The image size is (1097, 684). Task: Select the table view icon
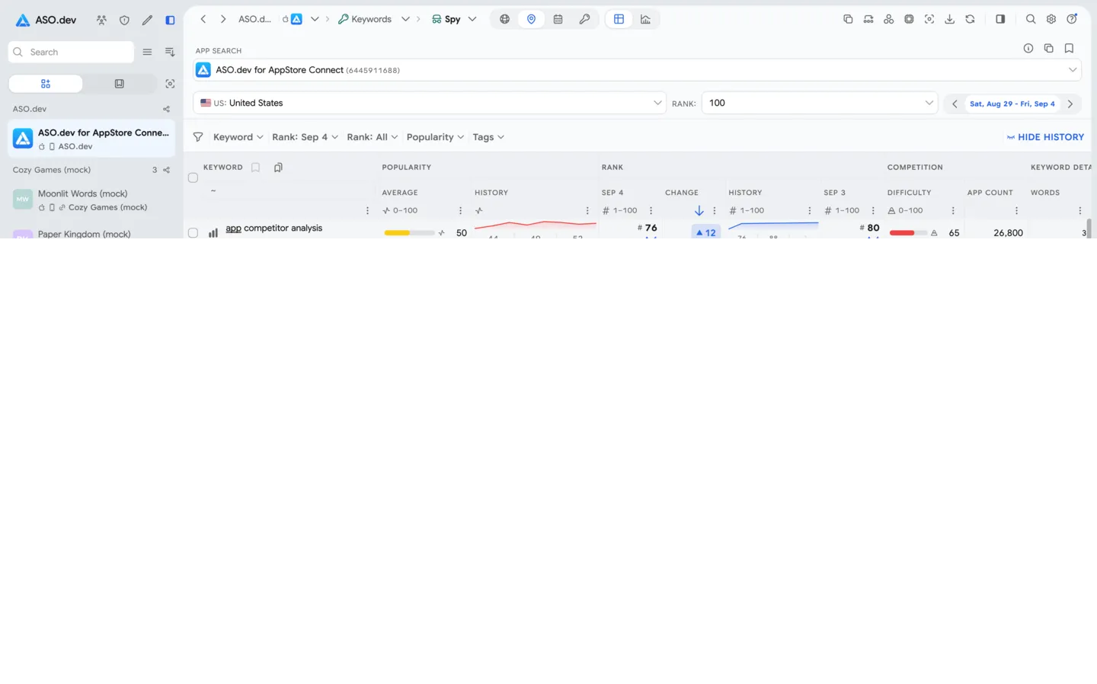(x=619, y=19)
